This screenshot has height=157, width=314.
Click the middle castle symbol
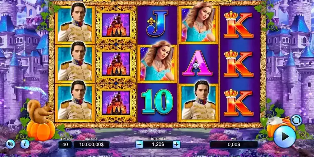[116, 64]
